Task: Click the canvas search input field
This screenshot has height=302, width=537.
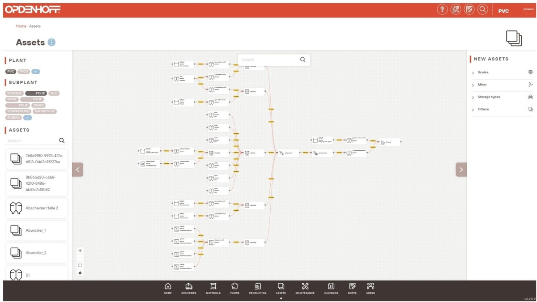Action: point(268,60)
